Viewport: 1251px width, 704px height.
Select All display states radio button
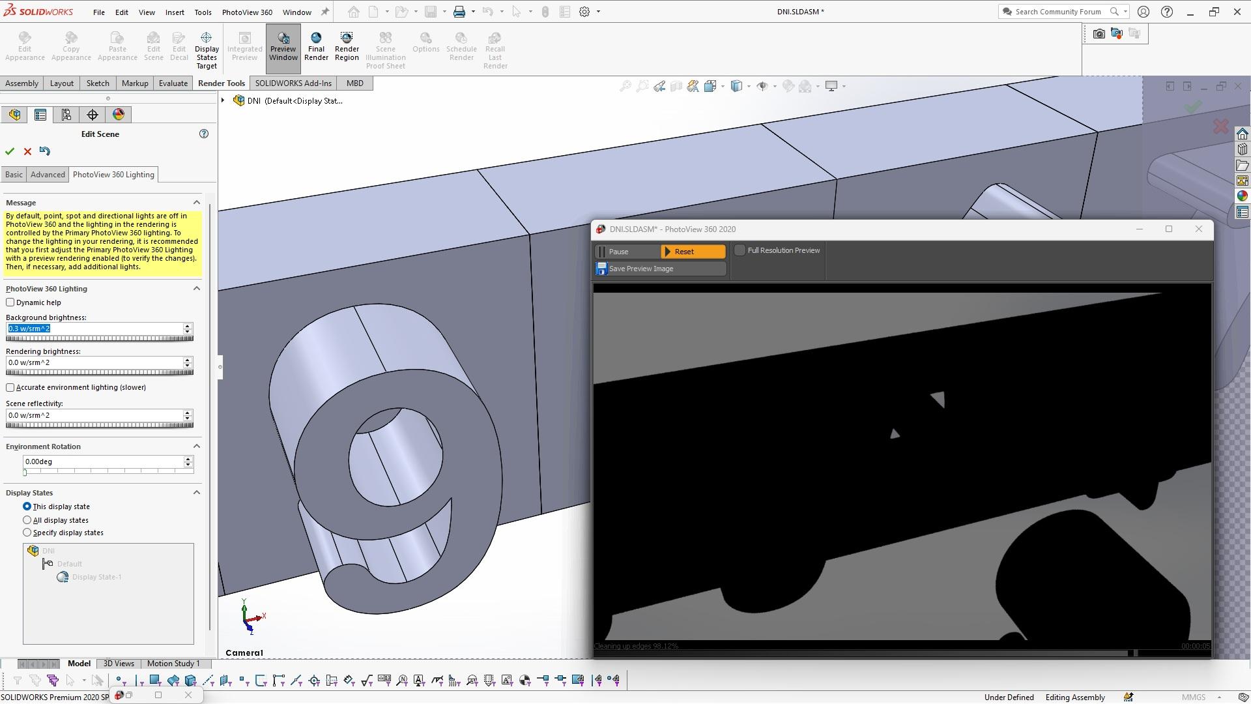[x=27, y=520]
